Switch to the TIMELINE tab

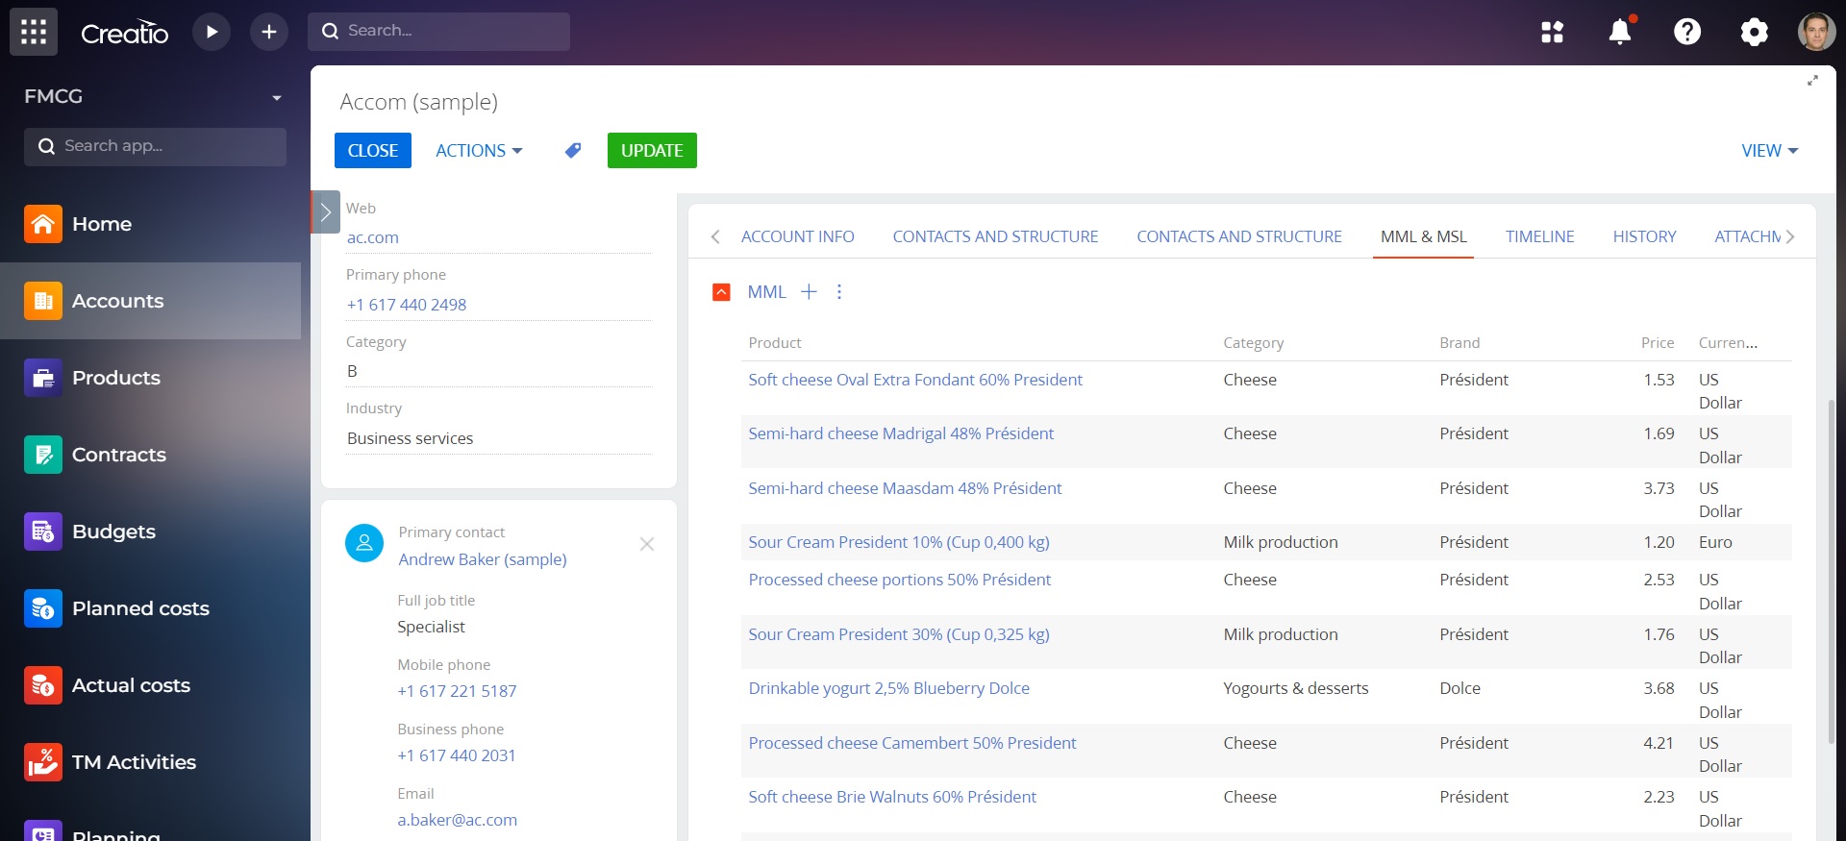coord(1539,236)
